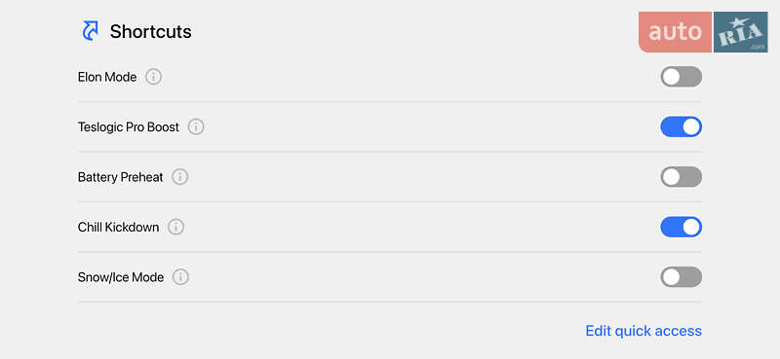Click the red auto logo badge
The height and width of the screenshot is (359, 780).
[x=675, y=32]
